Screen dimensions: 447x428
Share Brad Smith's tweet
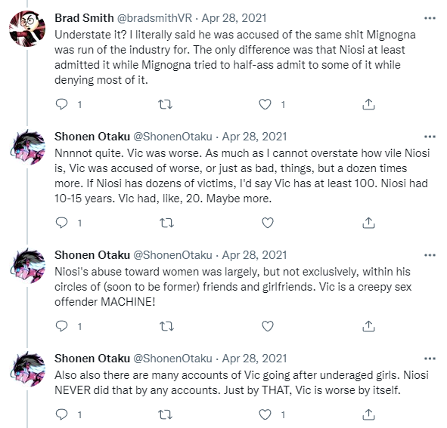tap(368, 104)
